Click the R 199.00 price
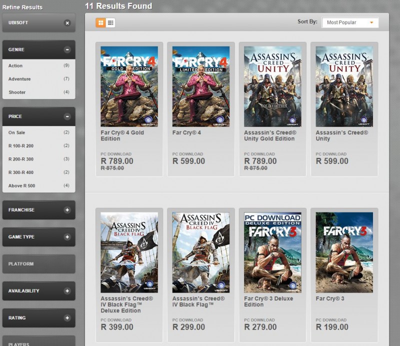 [x=332, y=327]
